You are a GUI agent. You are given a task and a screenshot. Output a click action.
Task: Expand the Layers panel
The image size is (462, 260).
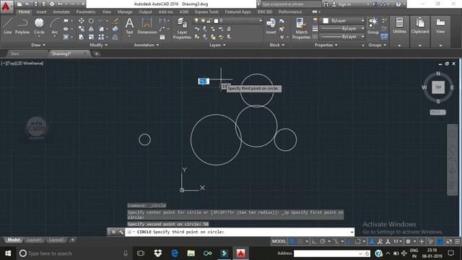point(217,45)
